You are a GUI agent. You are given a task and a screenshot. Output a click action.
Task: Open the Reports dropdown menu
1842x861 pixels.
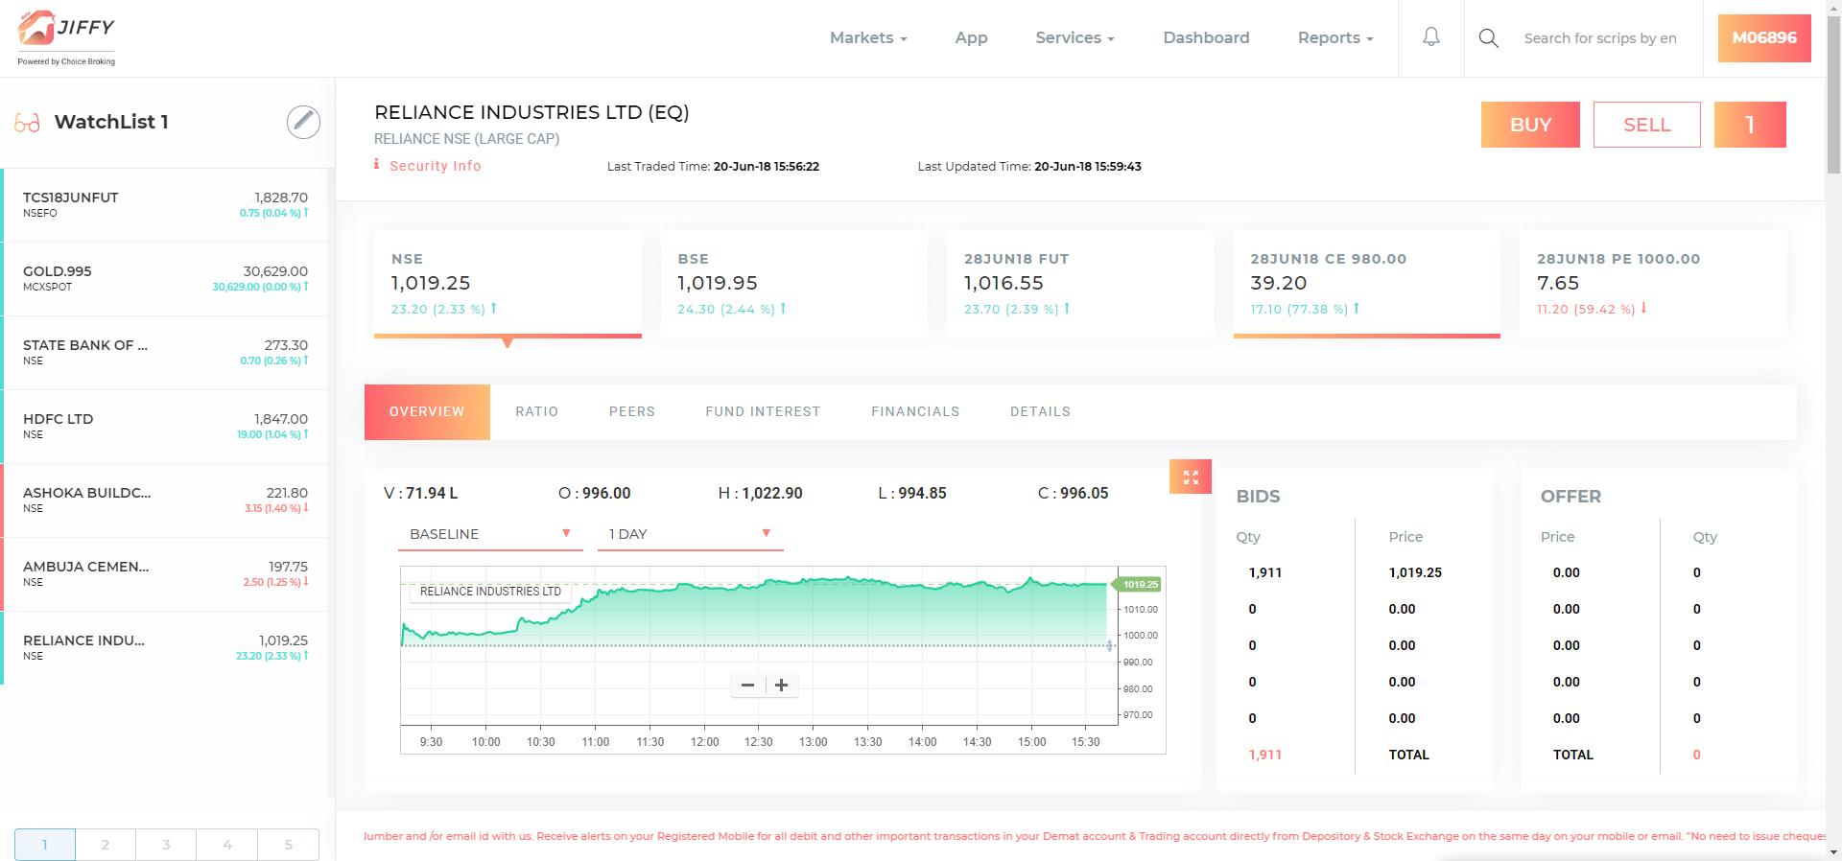point(1335,38)
